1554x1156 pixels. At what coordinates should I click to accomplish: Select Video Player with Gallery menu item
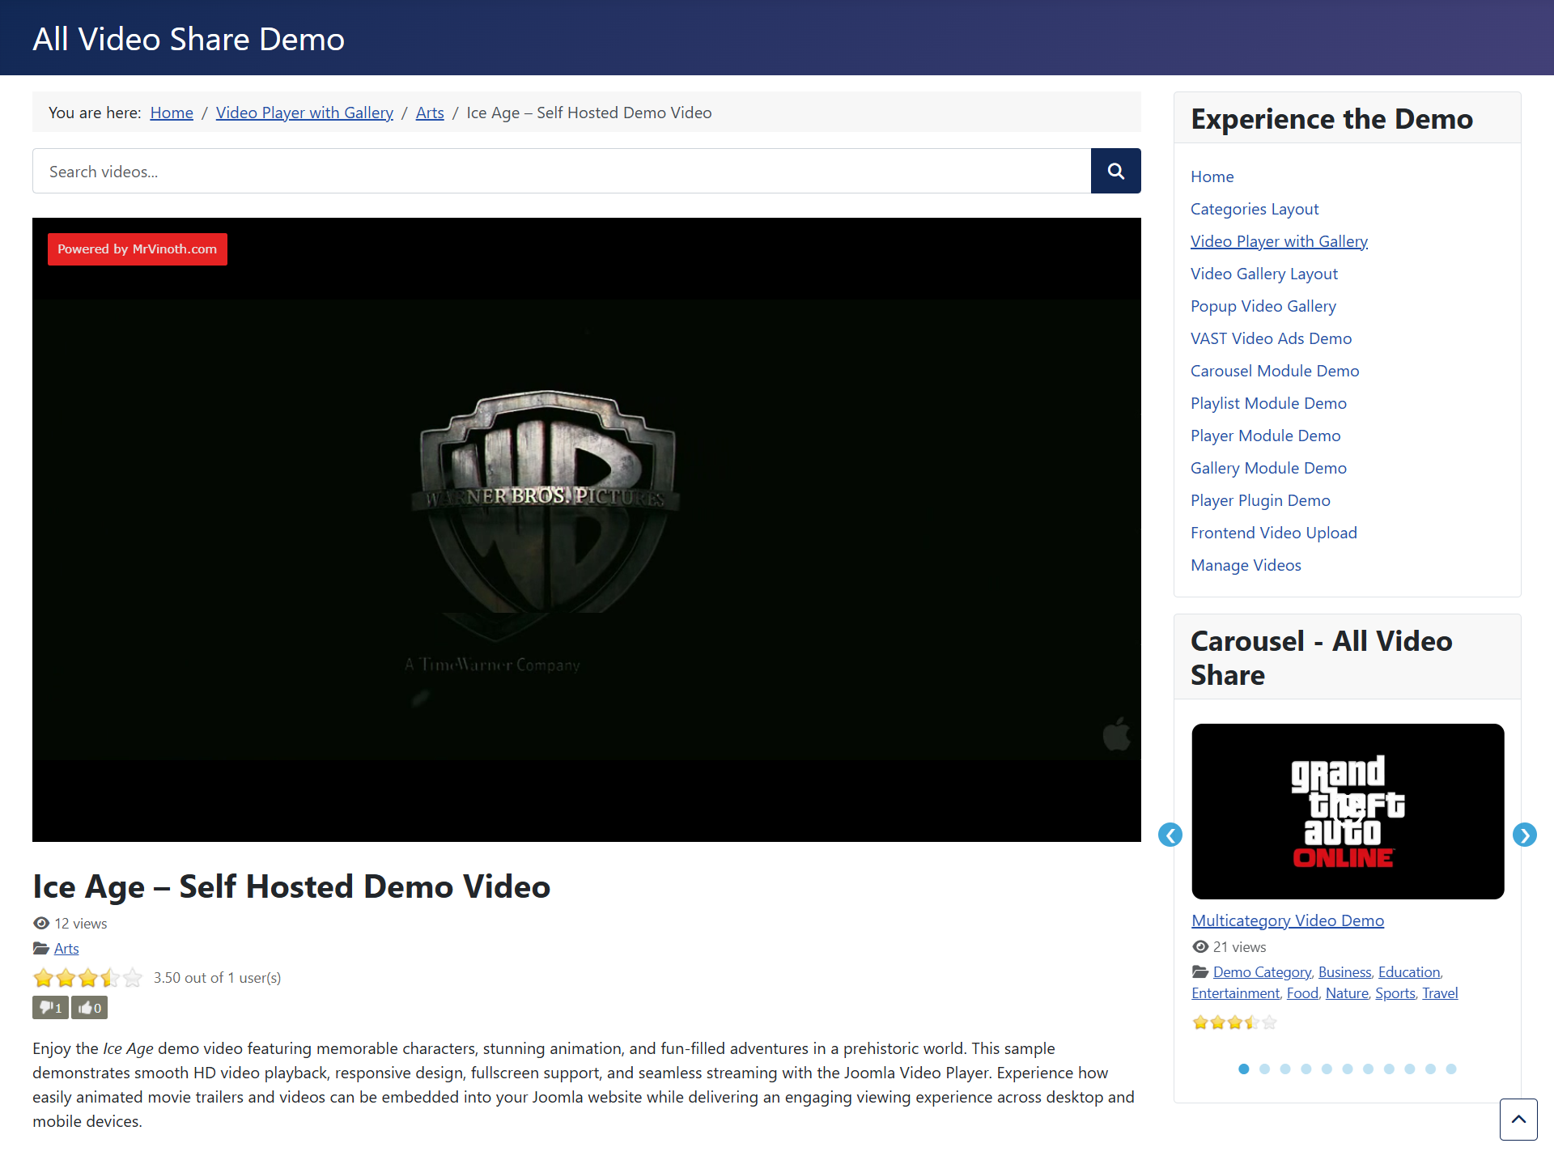click(x=1279, y=241)
